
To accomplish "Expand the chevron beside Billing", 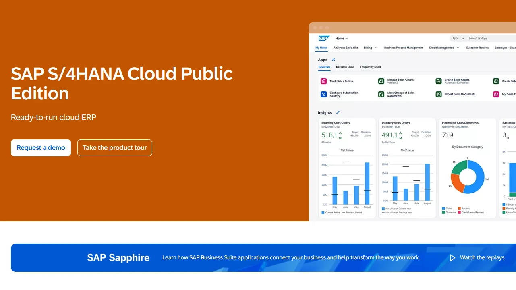I will (376, 48).
